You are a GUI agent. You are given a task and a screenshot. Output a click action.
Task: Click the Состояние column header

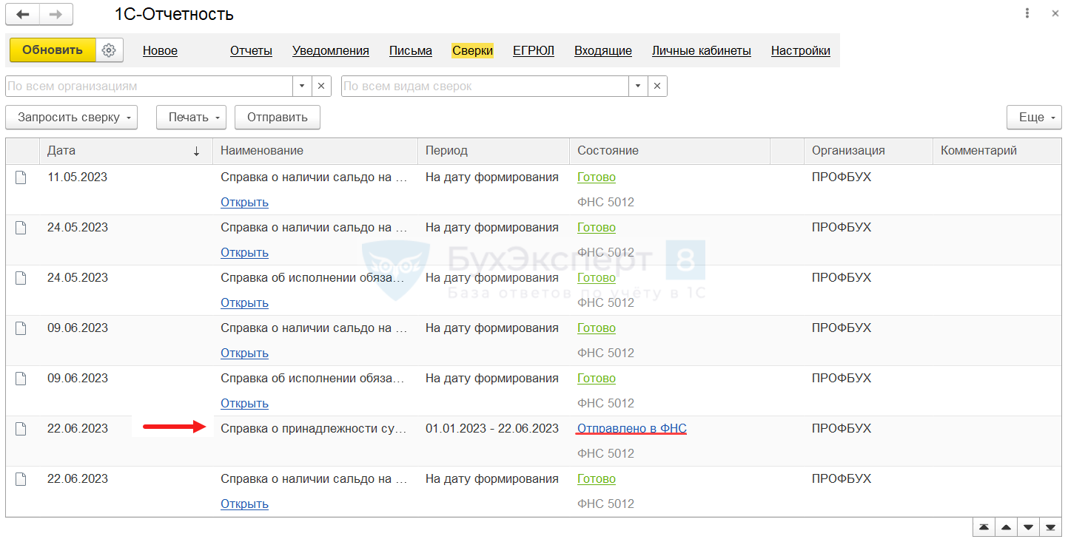670,151
